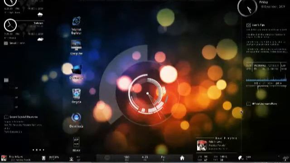This screenshot has width=290, height=163.
Task: Open the Computer desktop icon
Action: click(76, 45)
